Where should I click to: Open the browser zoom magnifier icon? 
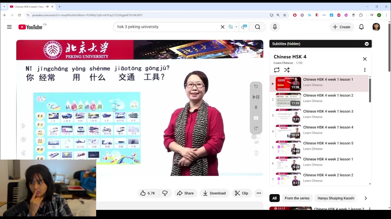pos(278,15)
